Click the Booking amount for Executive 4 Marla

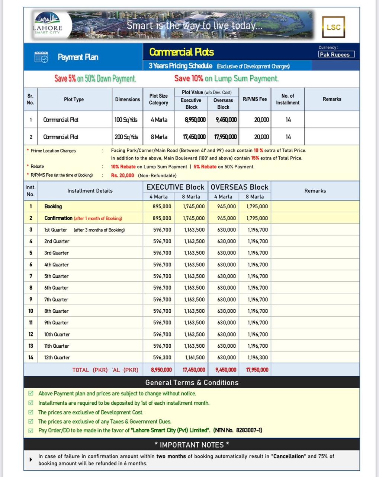coord(162,206)
